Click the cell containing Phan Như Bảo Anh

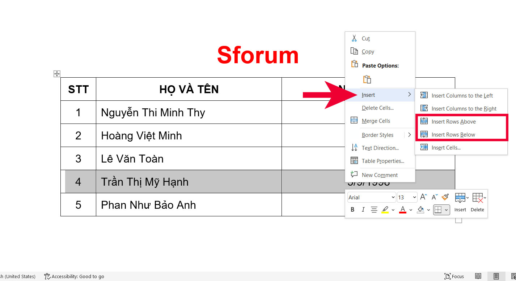tap(188, 205)
